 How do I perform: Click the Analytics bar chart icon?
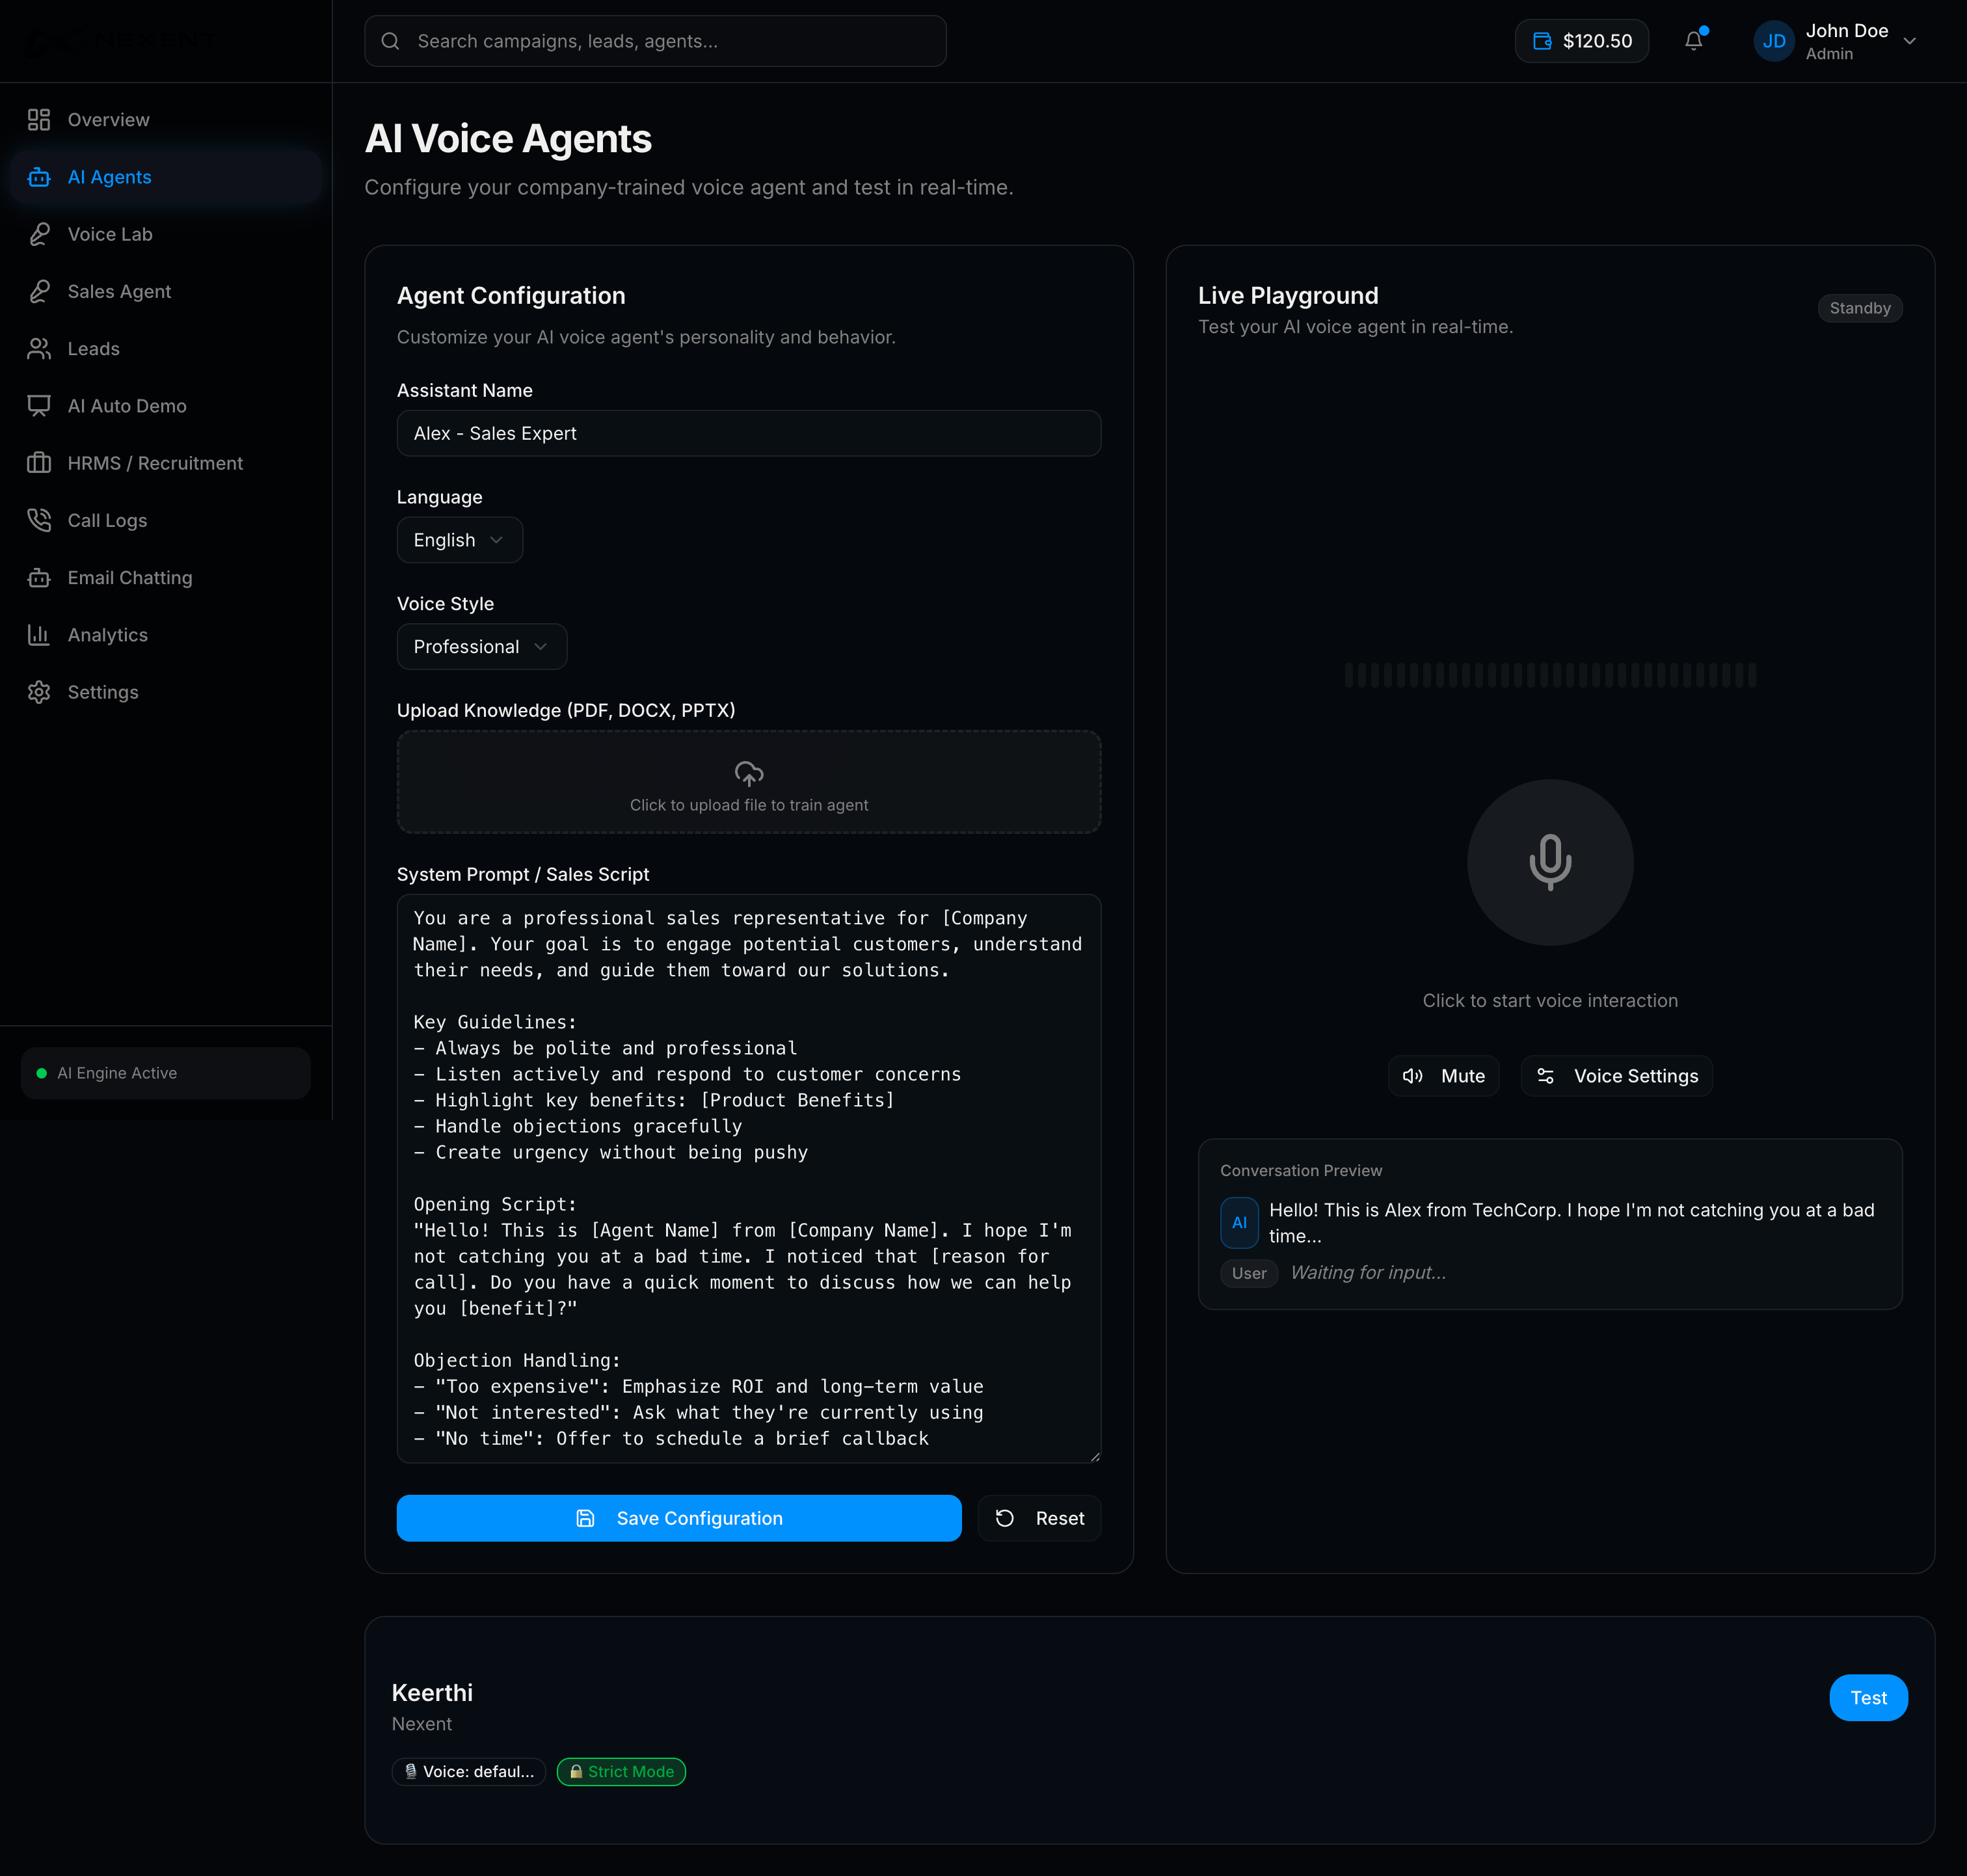point(39,635)
